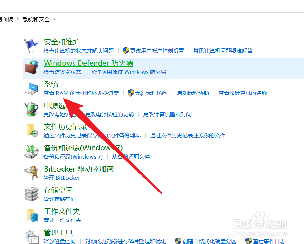Open 查看 RAM 的大小和处理器速度
The height and width of the screenshot is (244, 304).
(81, 93)
